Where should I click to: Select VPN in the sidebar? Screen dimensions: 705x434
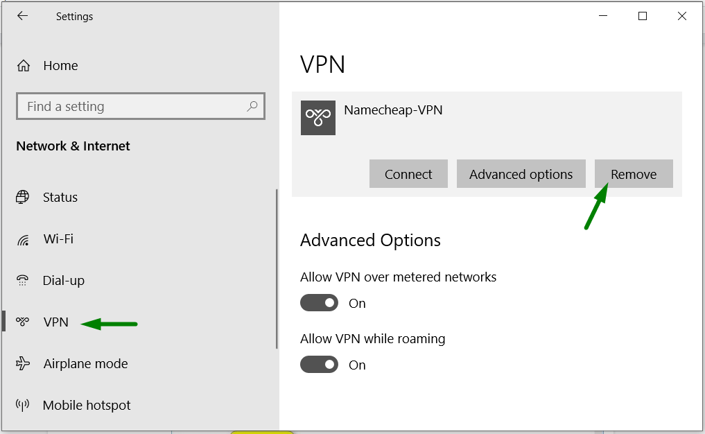(x=55, y=322)
